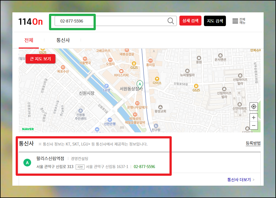Click the 친구랑 map icon

click(x=156, y=126)
